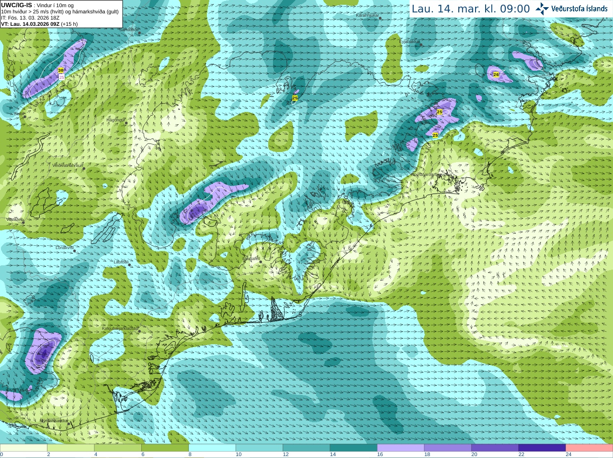Click the scale value 8 on the colorbar

click(x=190, y=455)
